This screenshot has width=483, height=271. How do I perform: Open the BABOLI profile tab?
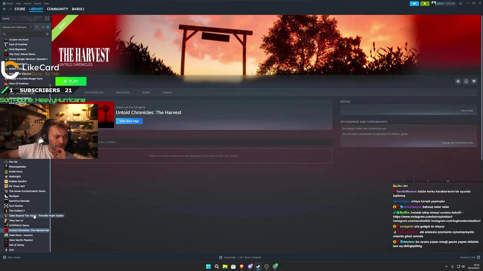point(78,9)
